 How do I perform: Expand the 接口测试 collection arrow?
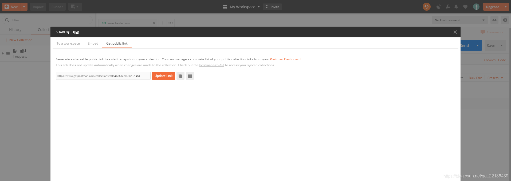3,53
